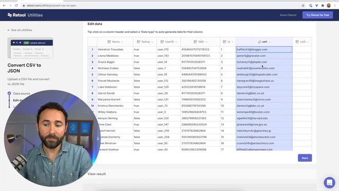Click the IMEI column type icon

(195, 41)
